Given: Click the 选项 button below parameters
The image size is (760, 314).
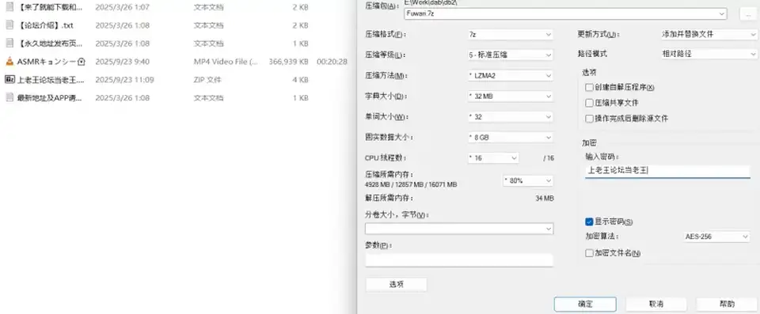Looking at the screenshot, I should click(396, 285).
